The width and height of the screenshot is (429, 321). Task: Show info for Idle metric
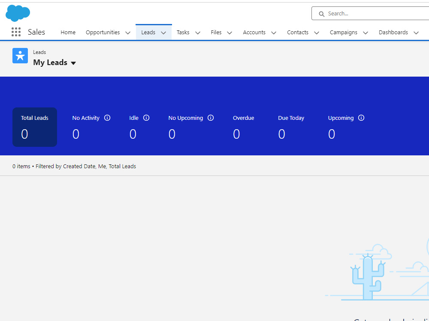146,118
